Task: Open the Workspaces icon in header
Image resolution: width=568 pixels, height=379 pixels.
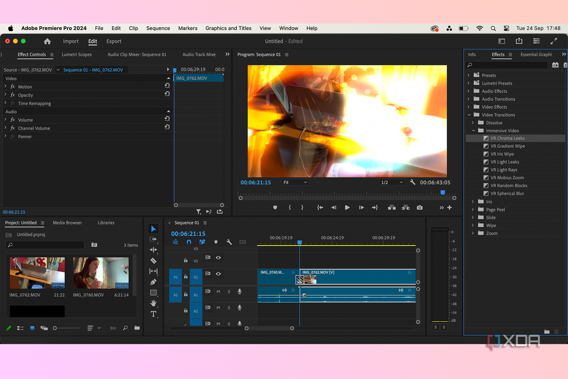Action: (x=502, y=41)
